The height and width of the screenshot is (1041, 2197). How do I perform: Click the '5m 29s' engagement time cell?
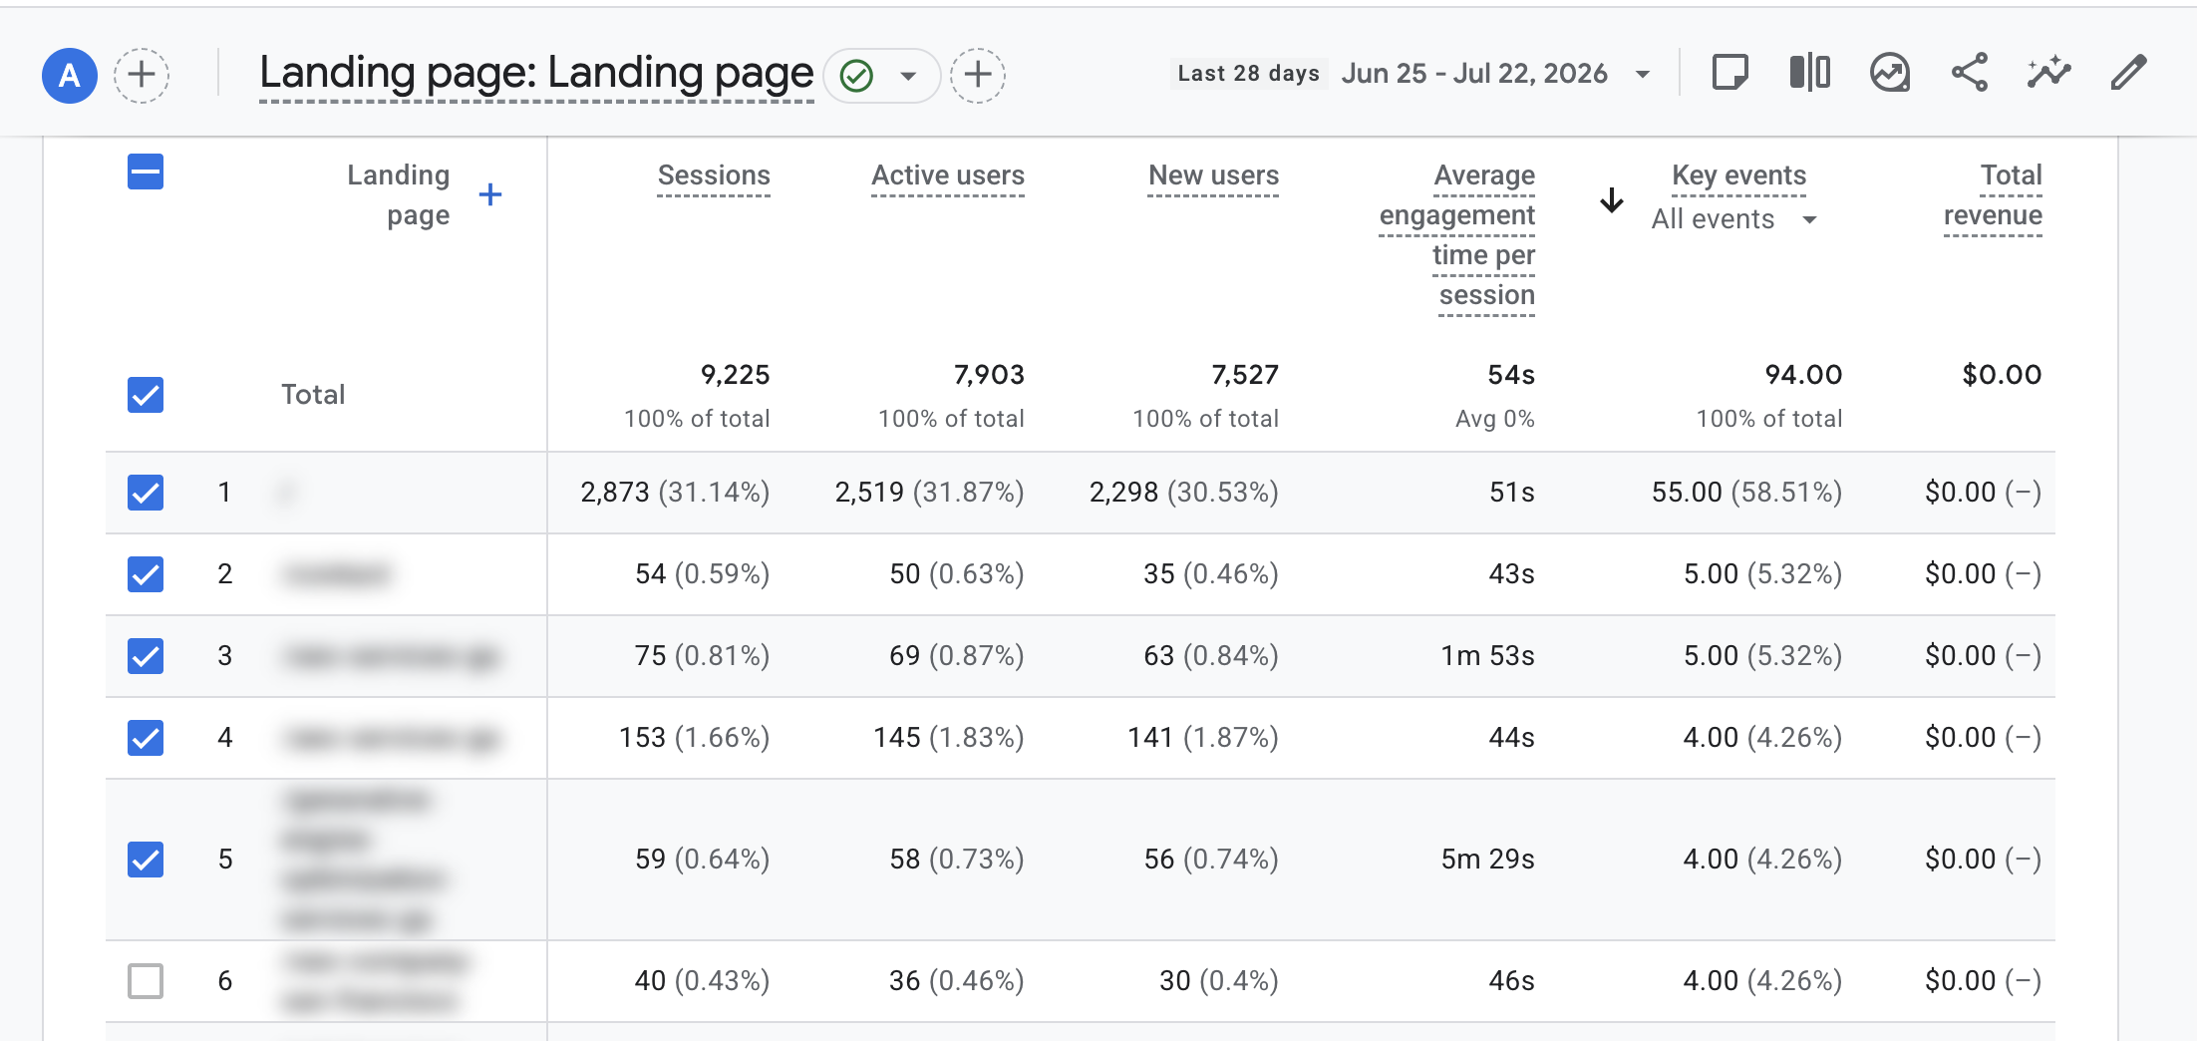[1487, 860]
